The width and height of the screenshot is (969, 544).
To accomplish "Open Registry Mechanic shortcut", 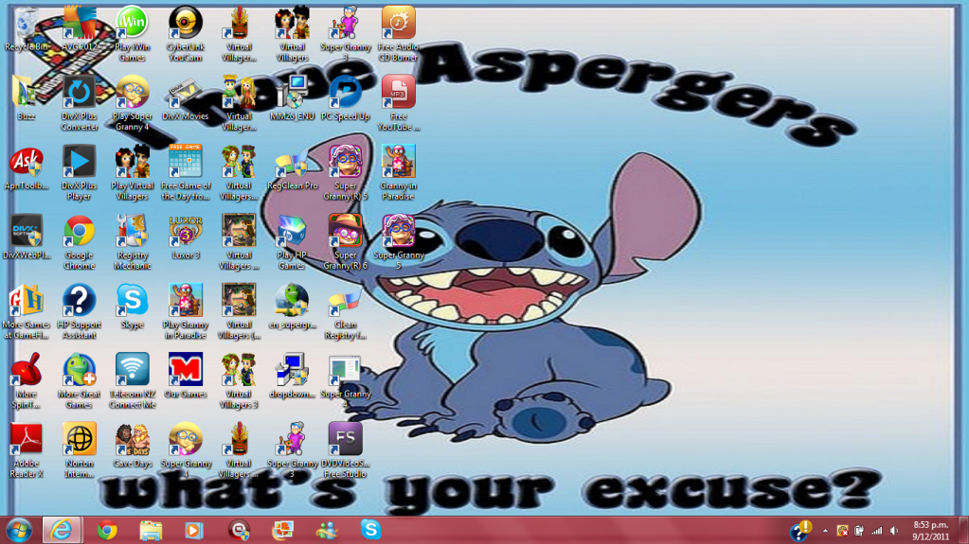I will click(x=133, y=242).
